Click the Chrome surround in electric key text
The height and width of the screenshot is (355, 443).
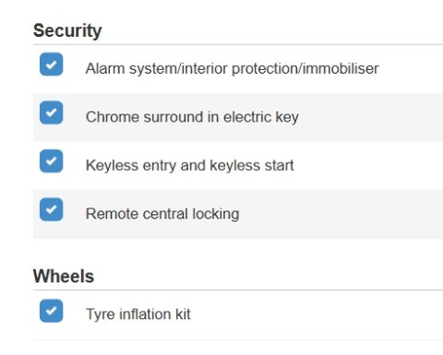pos(192,117)
